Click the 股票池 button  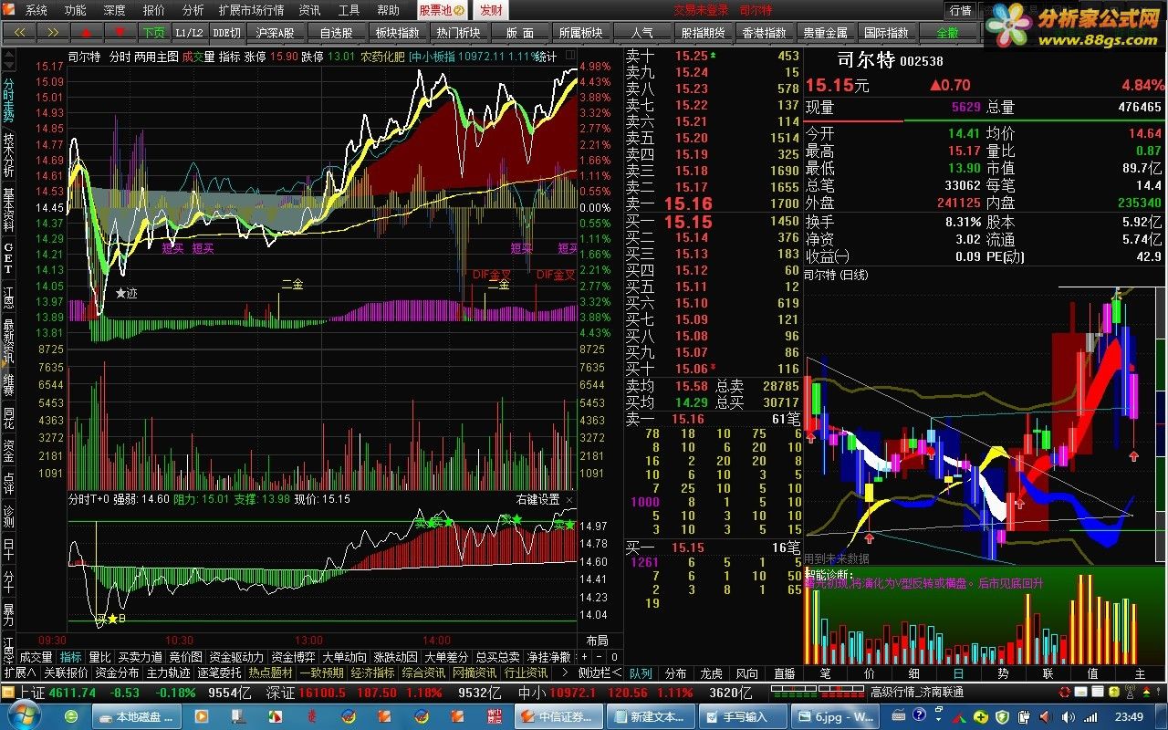[442, 10]
